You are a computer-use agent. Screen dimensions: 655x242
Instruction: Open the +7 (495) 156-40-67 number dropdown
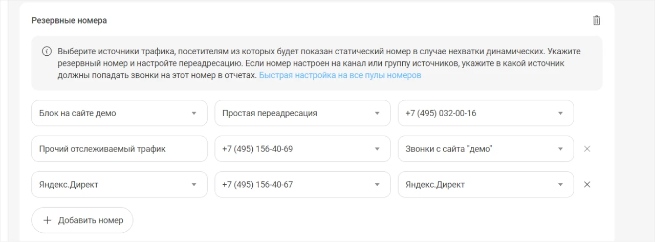(x=302, y=185)
